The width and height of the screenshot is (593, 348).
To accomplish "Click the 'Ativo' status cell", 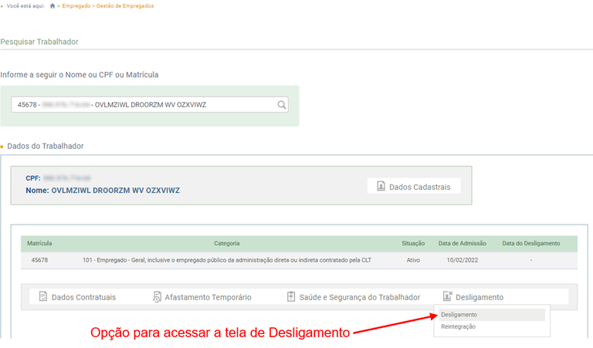I will [x=413, y=260].
